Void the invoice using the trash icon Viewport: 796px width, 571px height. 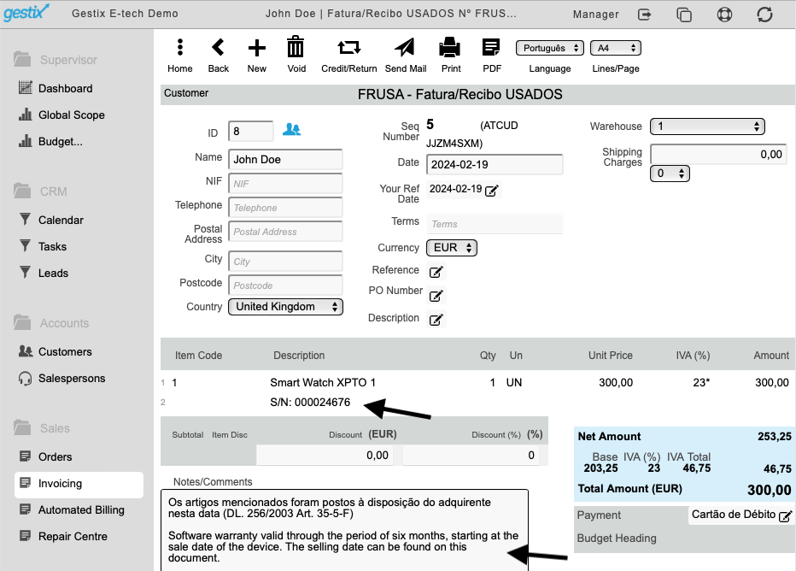tap(296, 47)
